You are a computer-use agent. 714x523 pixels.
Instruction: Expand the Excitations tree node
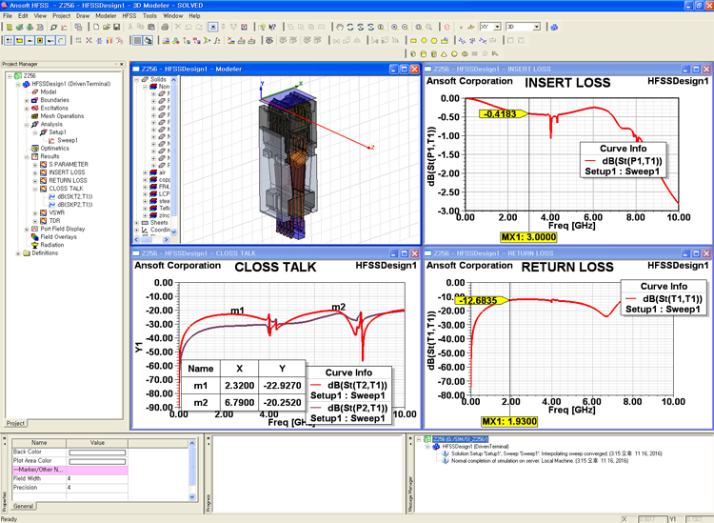tap(27, 109)
